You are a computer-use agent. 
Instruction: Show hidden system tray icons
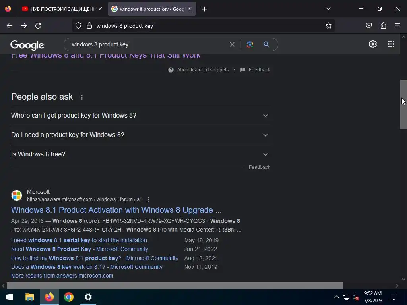coord(336,297)
